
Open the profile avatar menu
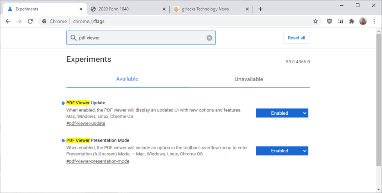click(x=363, y=21)
